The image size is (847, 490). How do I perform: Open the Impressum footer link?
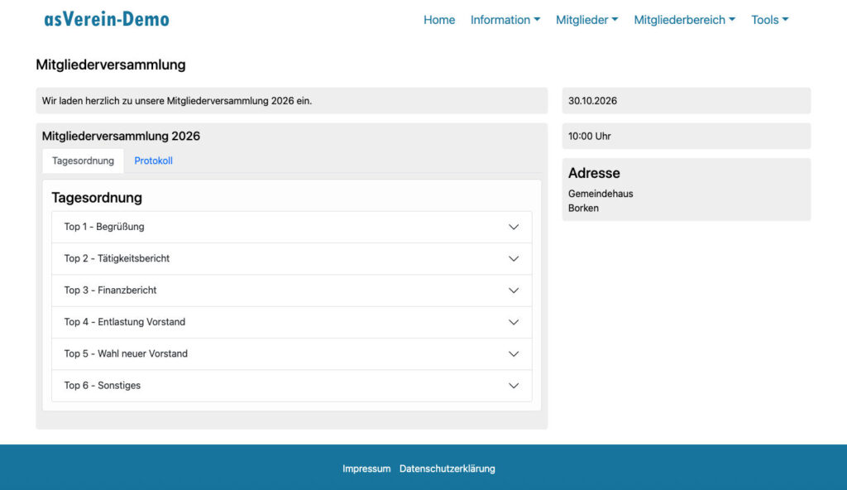(x=366, y=468)
